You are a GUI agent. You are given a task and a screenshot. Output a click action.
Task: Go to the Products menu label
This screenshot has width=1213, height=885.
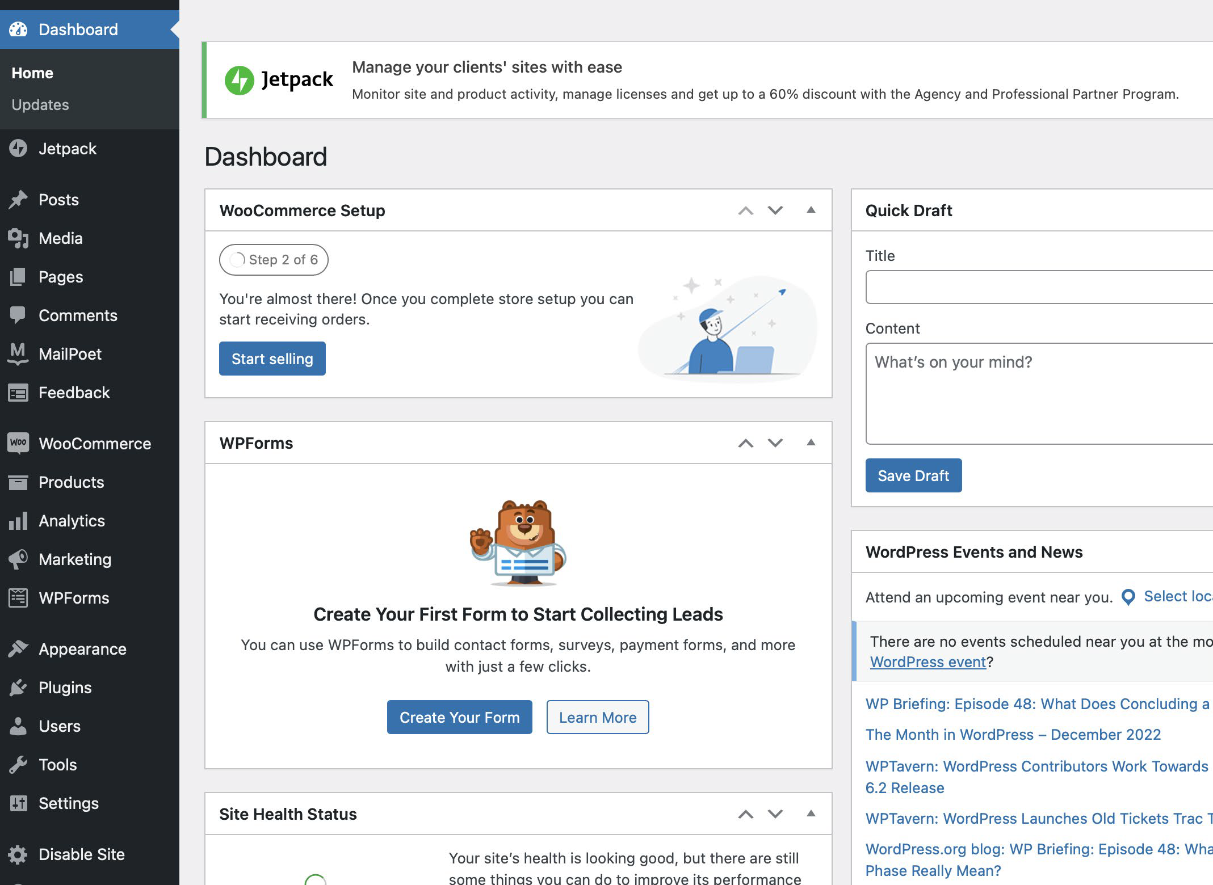72,482
